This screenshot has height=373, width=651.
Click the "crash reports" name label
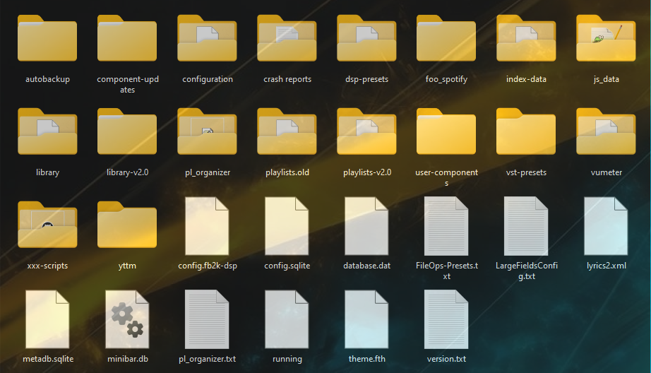point(287,79)
